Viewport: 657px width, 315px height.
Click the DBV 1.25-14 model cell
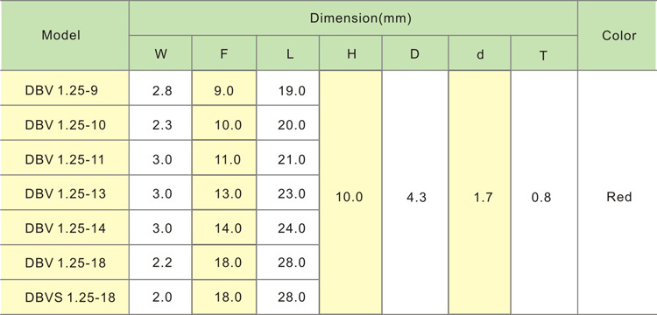pyautogui.click(x=64, y=227)
